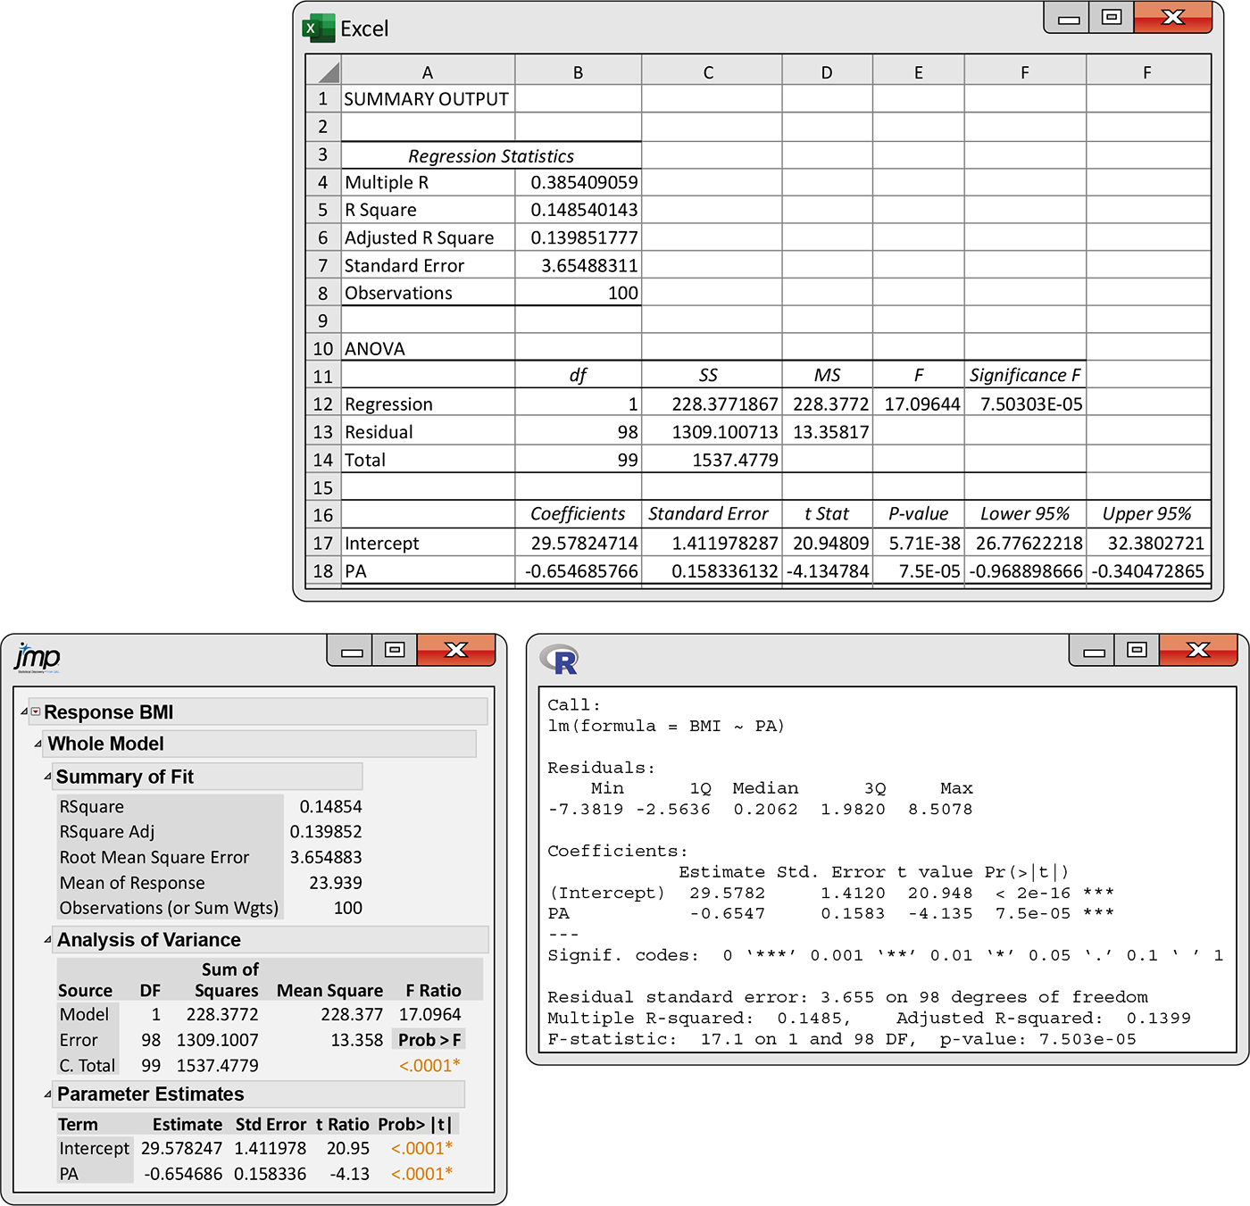Collapse the Parameter Estimates section
The height and width of the screenshot is (1206, 1250).
pos(47,1094)
